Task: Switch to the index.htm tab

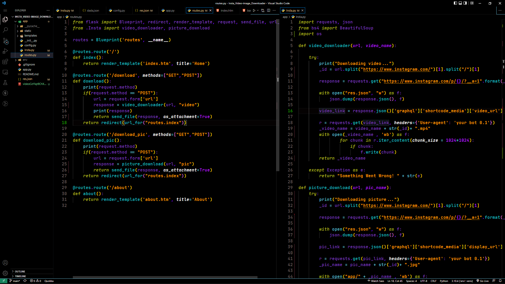Action: (227, 11)
